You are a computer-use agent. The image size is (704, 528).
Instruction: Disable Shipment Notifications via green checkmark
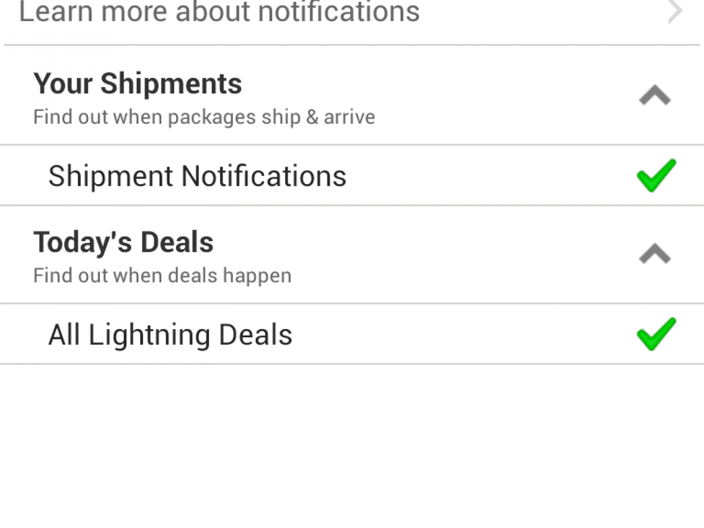656,175
